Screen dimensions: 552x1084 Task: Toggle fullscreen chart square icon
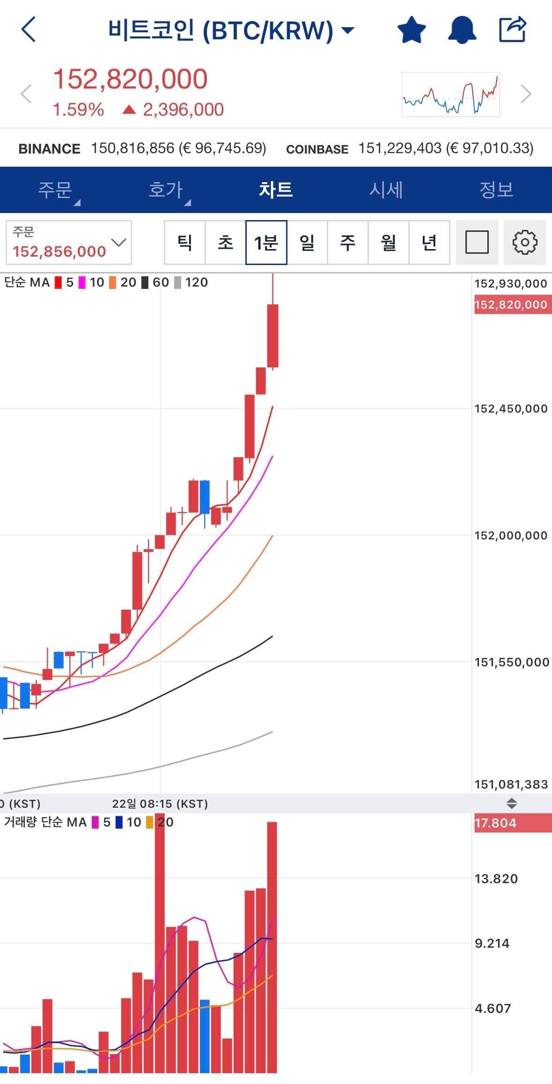(477, 243)
